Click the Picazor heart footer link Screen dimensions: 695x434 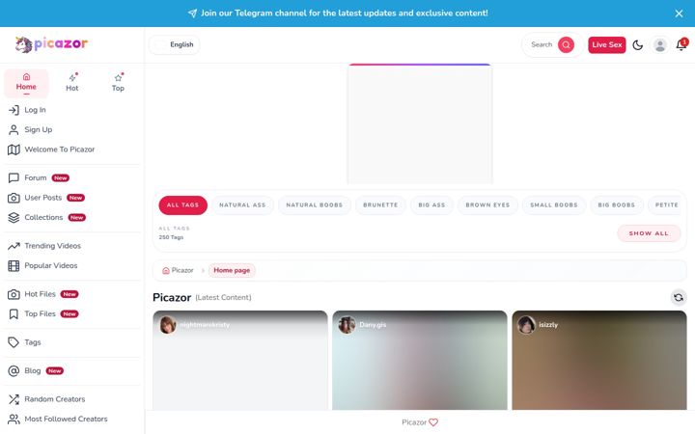[420, 422]
